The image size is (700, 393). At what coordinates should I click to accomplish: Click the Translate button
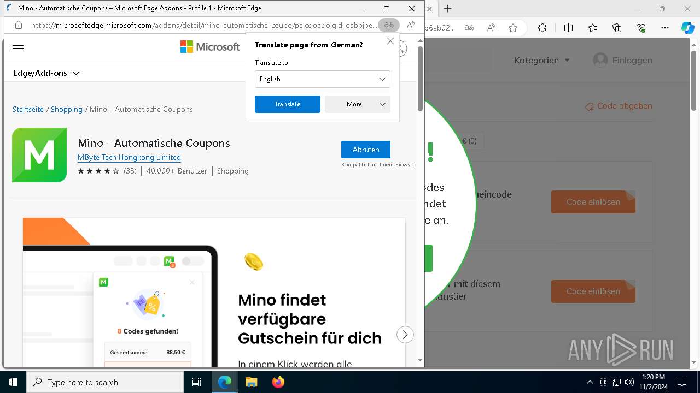click(x=288, y=104)
